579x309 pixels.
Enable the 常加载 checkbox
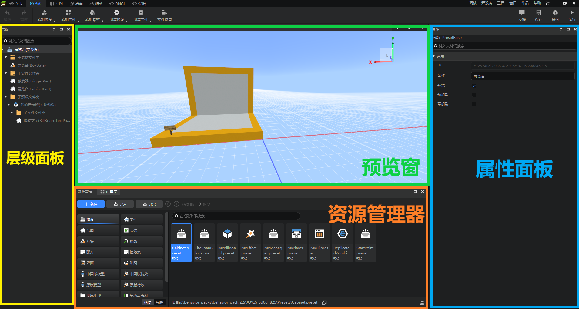474,104
